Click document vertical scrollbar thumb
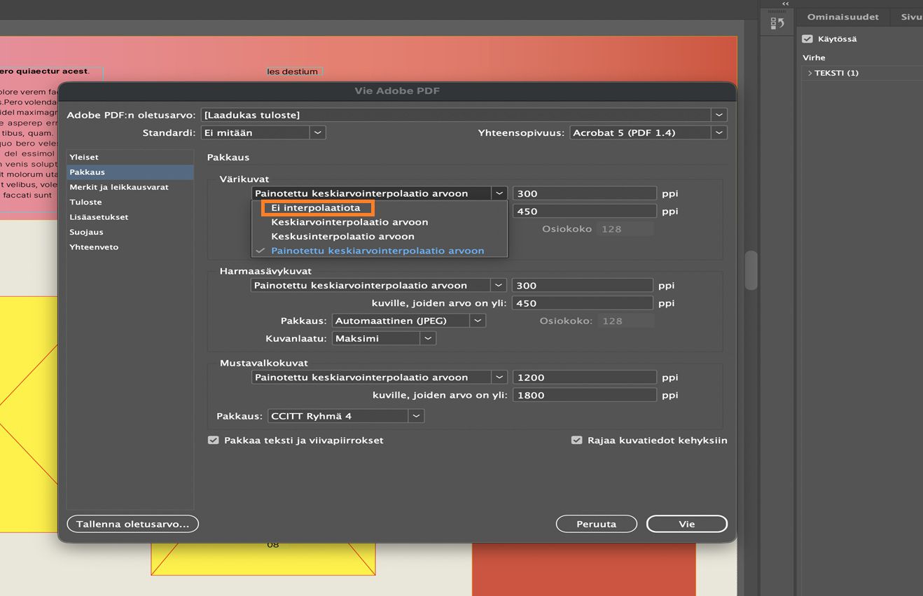Viewport: 923px width, 596px height. [751, 270]
